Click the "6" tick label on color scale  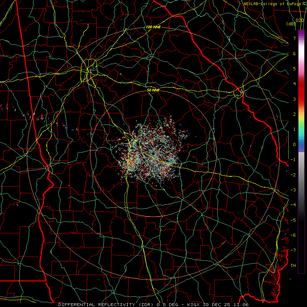(294, 54)
